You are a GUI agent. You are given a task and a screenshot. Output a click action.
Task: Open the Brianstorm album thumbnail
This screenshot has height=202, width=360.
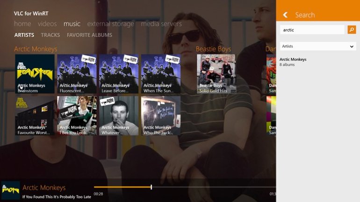[35, 74]
